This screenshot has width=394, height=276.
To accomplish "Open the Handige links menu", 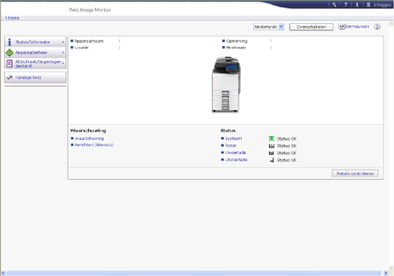I will tap(35, 77).
